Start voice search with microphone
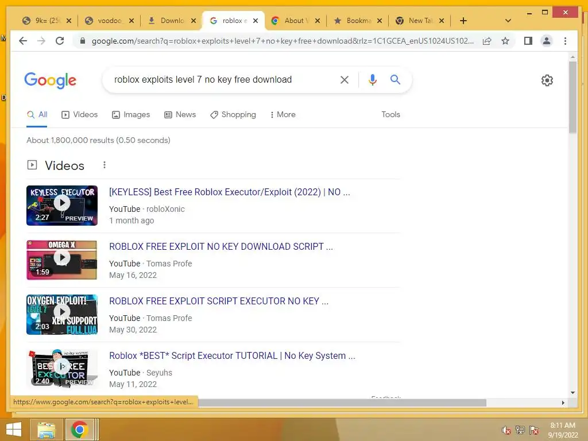The height and width of the screenshot is (441, 588). [372, 79]
